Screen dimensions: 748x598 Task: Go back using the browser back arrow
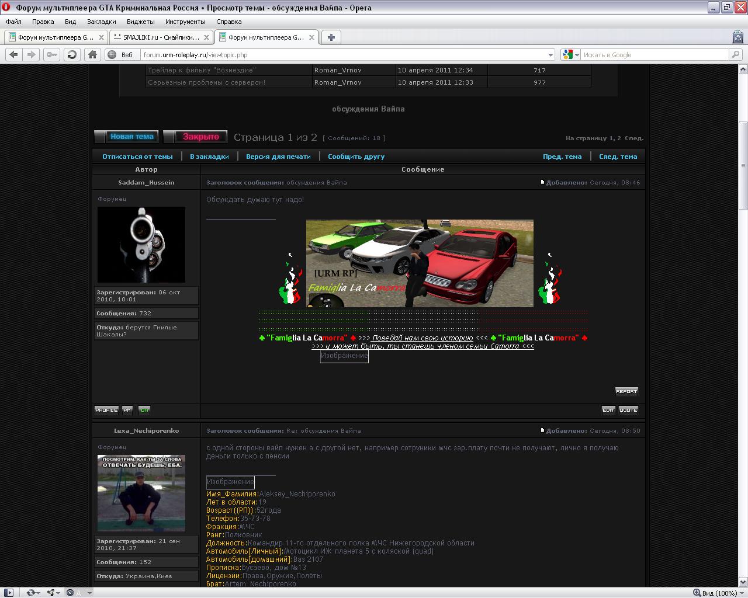pyautogui.click(x=13, y=54)
